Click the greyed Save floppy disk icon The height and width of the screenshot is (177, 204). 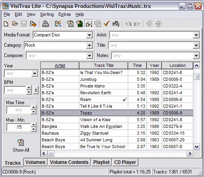24,24
